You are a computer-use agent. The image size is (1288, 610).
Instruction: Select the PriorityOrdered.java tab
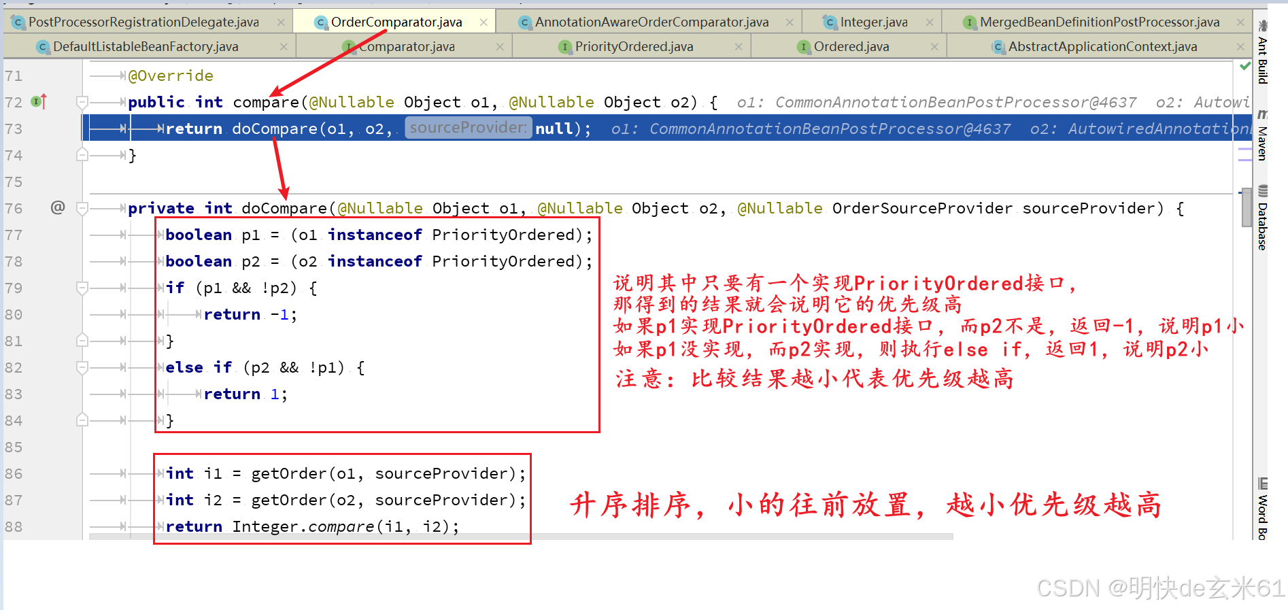[x=634, y=46]
